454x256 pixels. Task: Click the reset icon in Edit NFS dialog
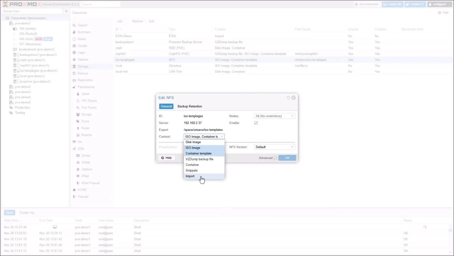(x=288, y=98)
